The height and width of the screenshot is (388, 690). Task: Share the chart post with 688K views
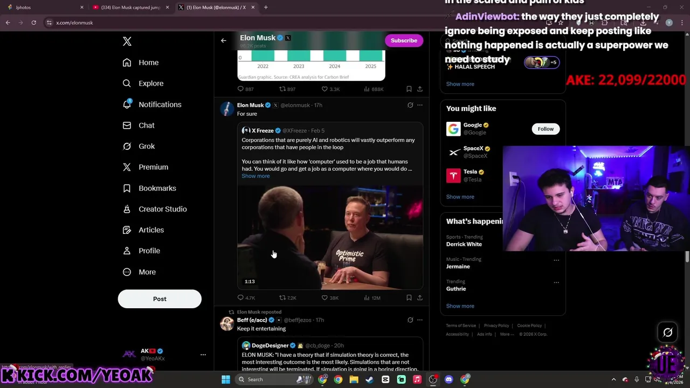[420, 89]
